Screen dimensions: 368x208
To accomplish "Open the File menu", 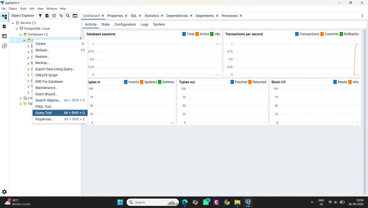I will coord(4,9).
